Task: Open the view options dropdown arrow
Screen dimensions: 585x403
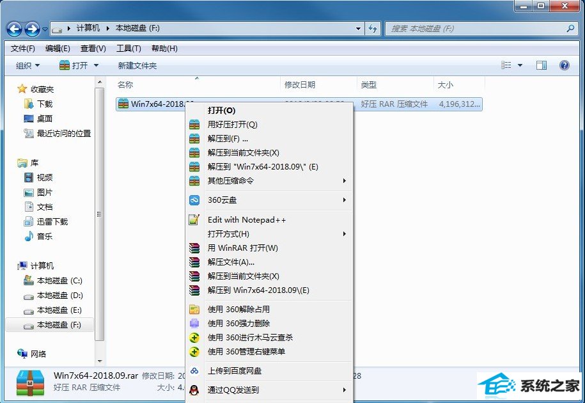Action: pyautogui.click(x=520, y=66)
